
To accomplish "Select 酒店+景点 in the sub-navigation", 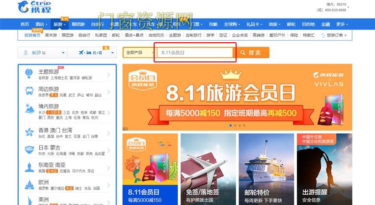I will (134, 35).
